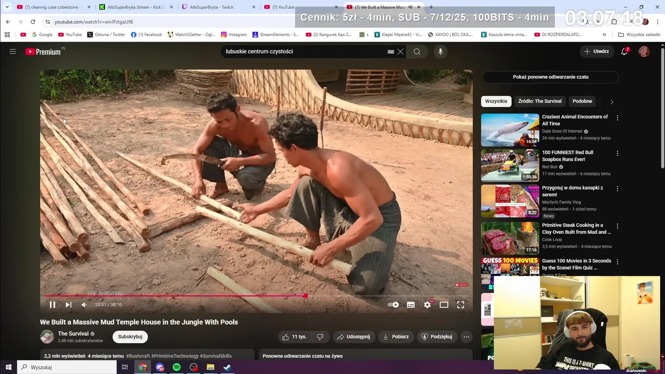Screen dimensions: 665x374
Task: Toggle subtitles/captions in the player
Action: (x=410, y=305)
